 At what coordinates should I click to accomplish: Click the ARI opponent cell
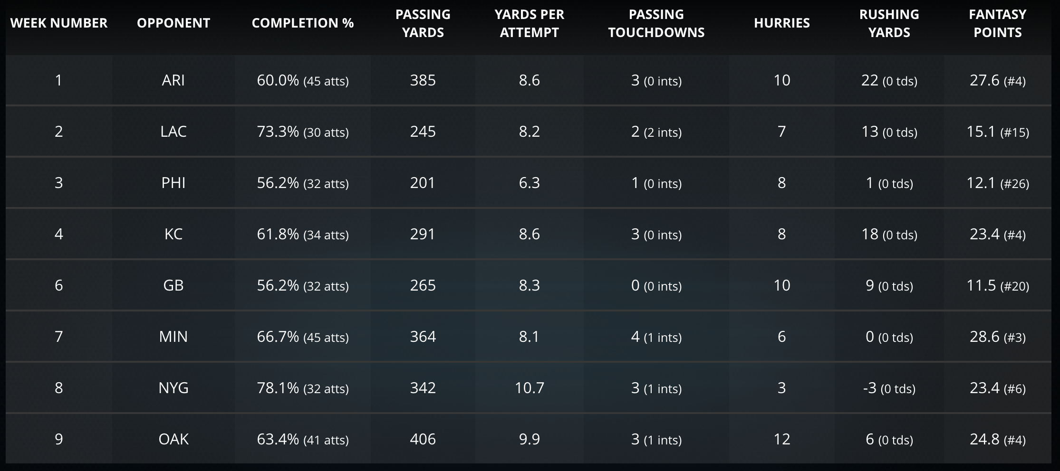point(173,80)
